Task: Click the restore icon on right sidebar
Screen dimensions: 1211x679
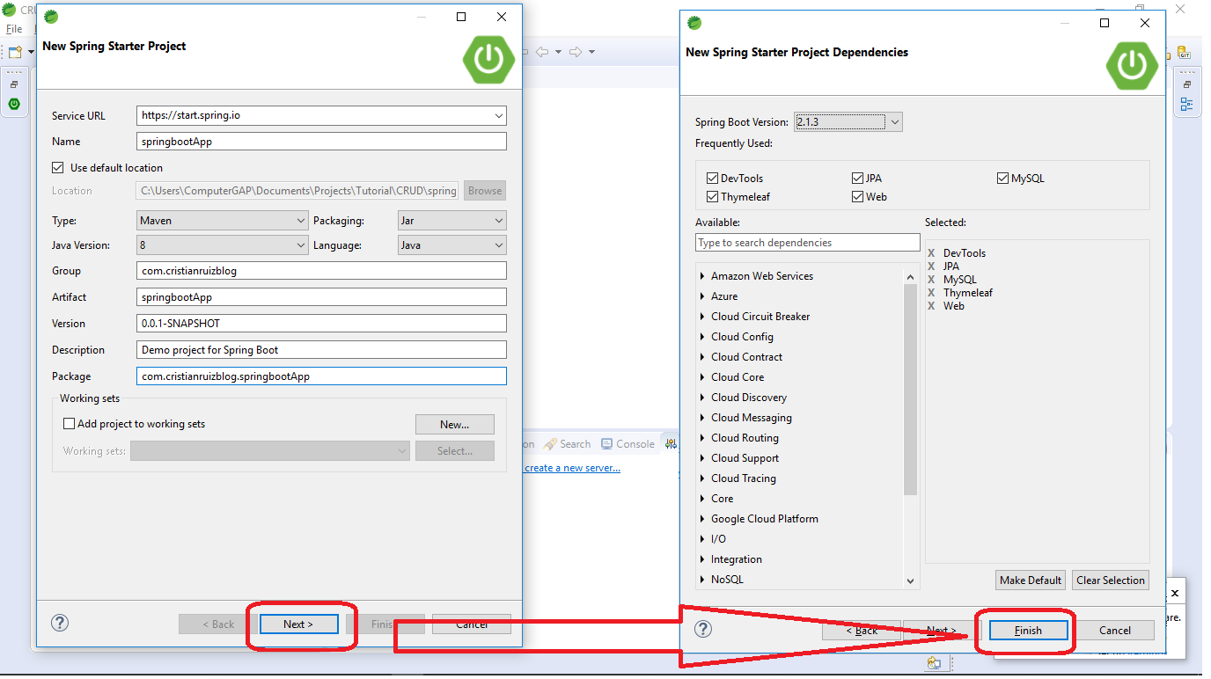Action: 1186,84
